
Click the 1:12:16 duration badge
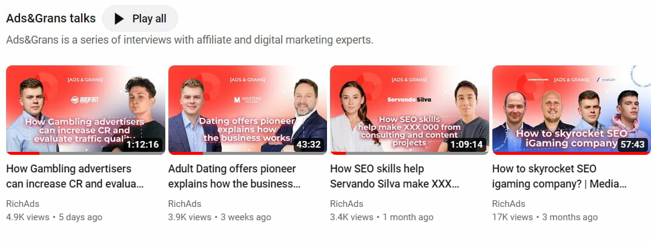pyautogui.click(x=143, y=145)
